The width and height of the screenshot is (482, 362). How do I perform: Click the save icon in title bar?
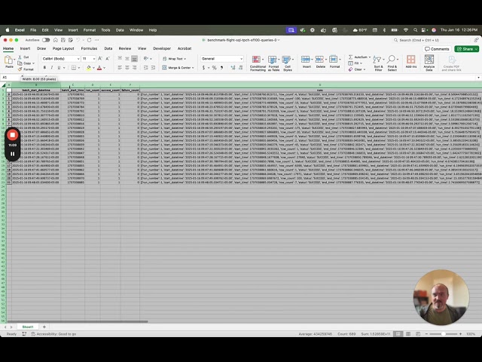point(63,40)
